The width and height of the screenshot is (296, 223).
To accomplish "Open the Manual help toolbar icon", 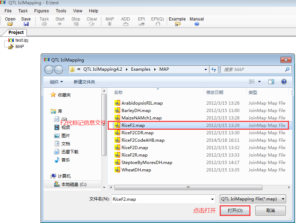I will coord(197,21).
